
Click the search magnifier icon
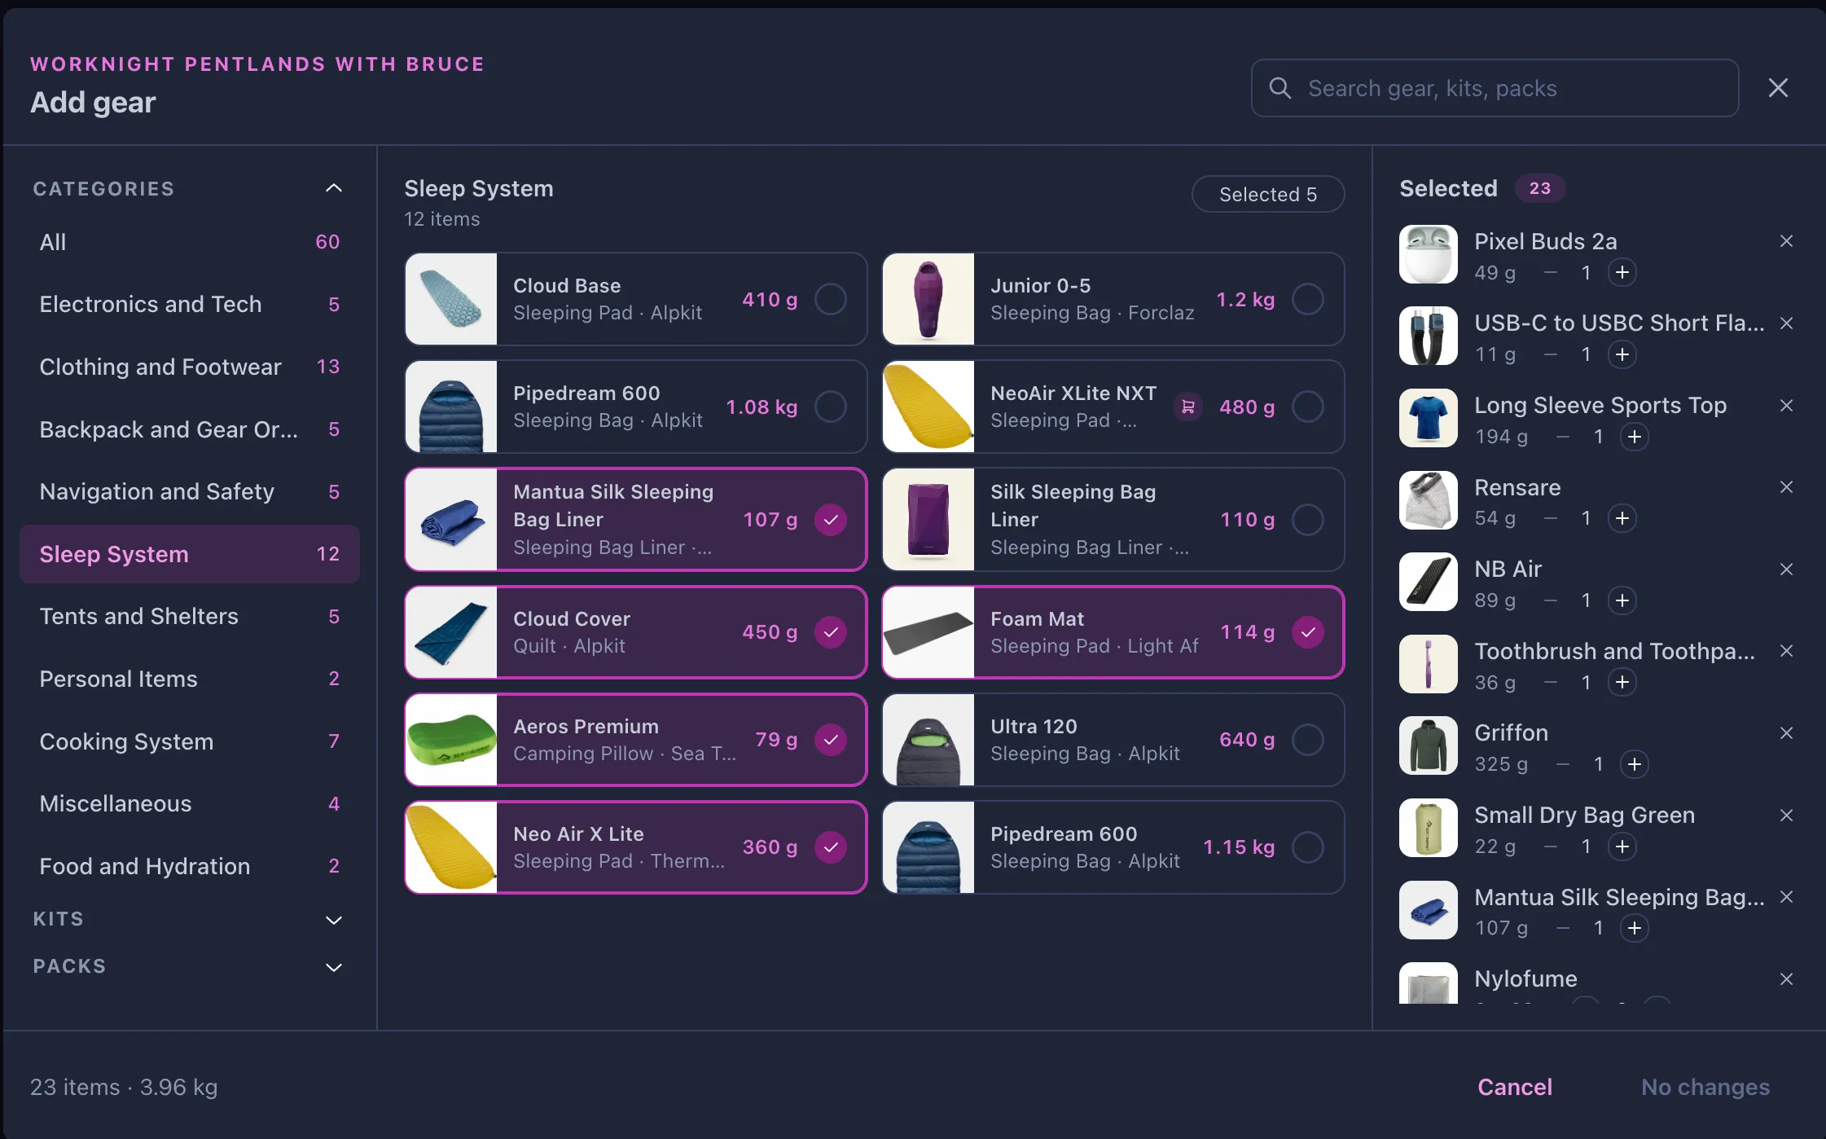tap(1280, 88)
